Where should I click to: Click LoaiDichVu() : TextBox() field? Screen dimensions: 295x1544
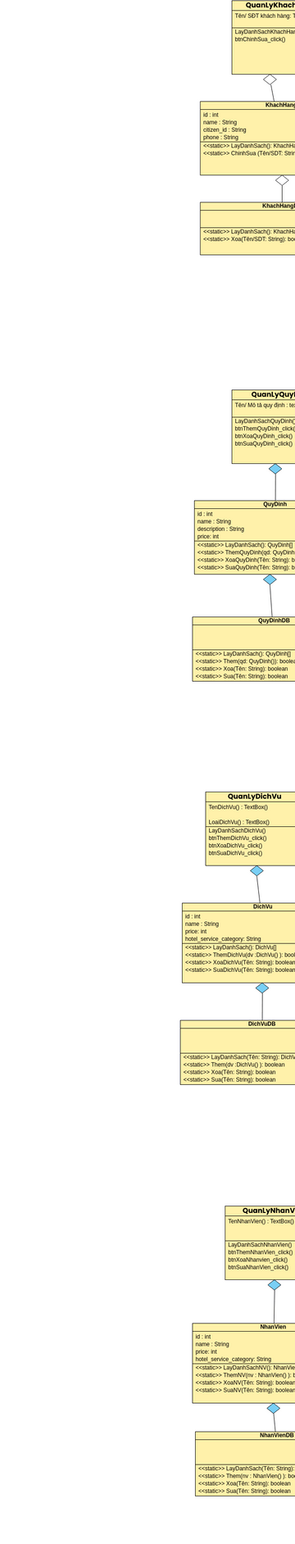pos(238,822)
